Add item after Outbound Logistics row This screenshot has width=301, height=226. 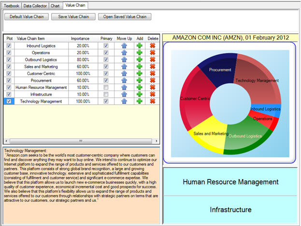tap(140, 60)
